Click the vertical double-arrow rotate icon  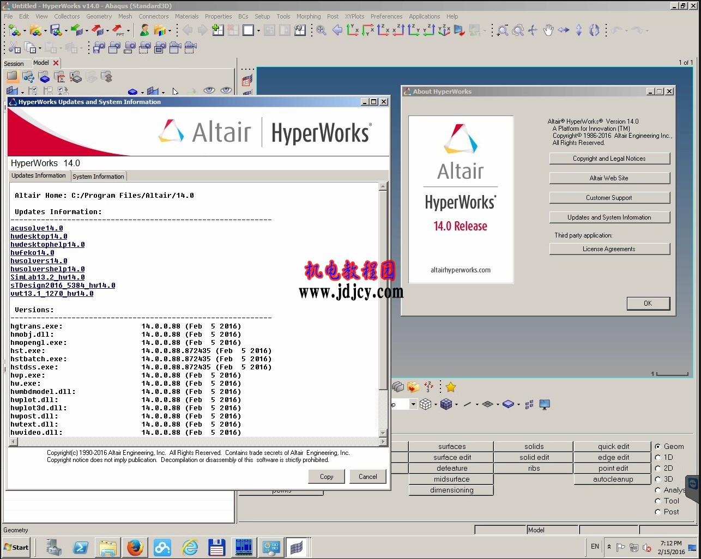pos(579,31)
